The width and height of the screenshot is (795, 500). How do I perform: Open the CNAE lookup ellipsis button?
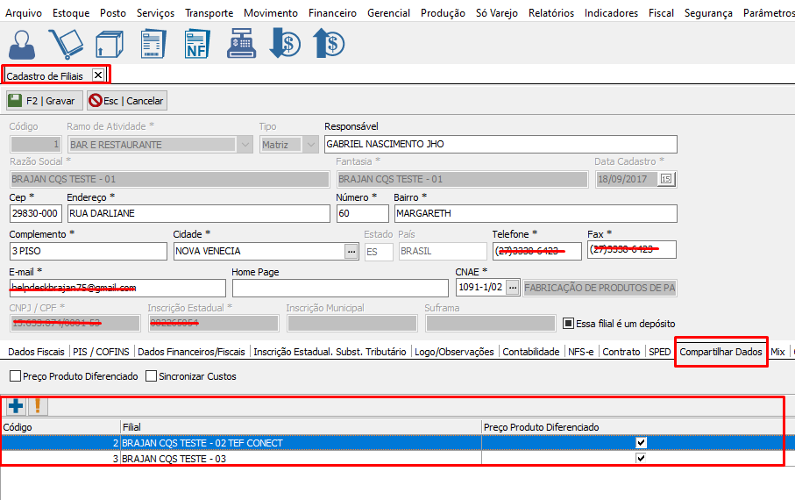pyautogui.click(x=513, y=288)
